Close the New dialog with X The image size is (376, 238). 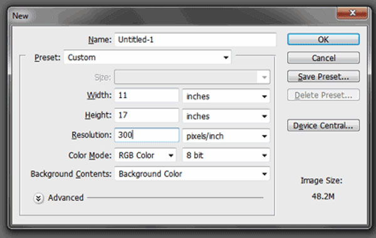click(352, 13)
